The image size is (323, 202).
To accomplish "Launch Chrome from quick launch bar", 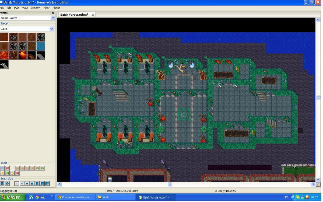I will (37, 197).
